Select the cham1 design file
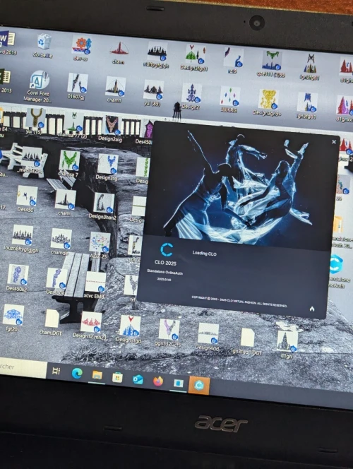This screenshot has height=469, width=353. point(115,90)
